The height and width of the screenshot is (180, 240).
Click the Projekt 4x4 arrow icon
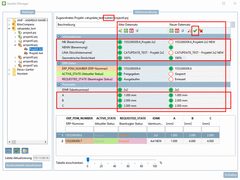tap(26, 53)
